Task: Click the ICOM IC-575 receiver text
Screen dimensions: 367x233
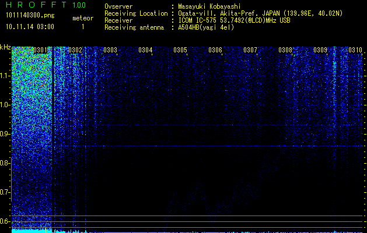Action: (234, 20)
